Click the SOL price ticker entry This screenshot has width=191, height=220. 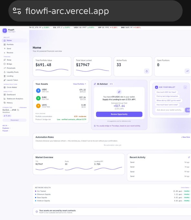[x=61, y=27]
